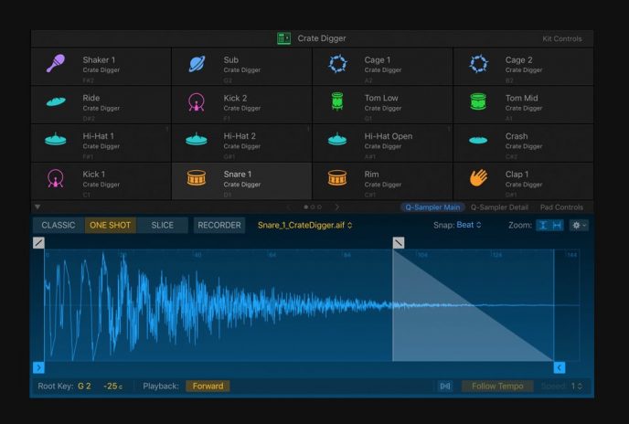629x424 pixels.
Task: Select the Shaker 1 pad icon
Action: (55, 63)
